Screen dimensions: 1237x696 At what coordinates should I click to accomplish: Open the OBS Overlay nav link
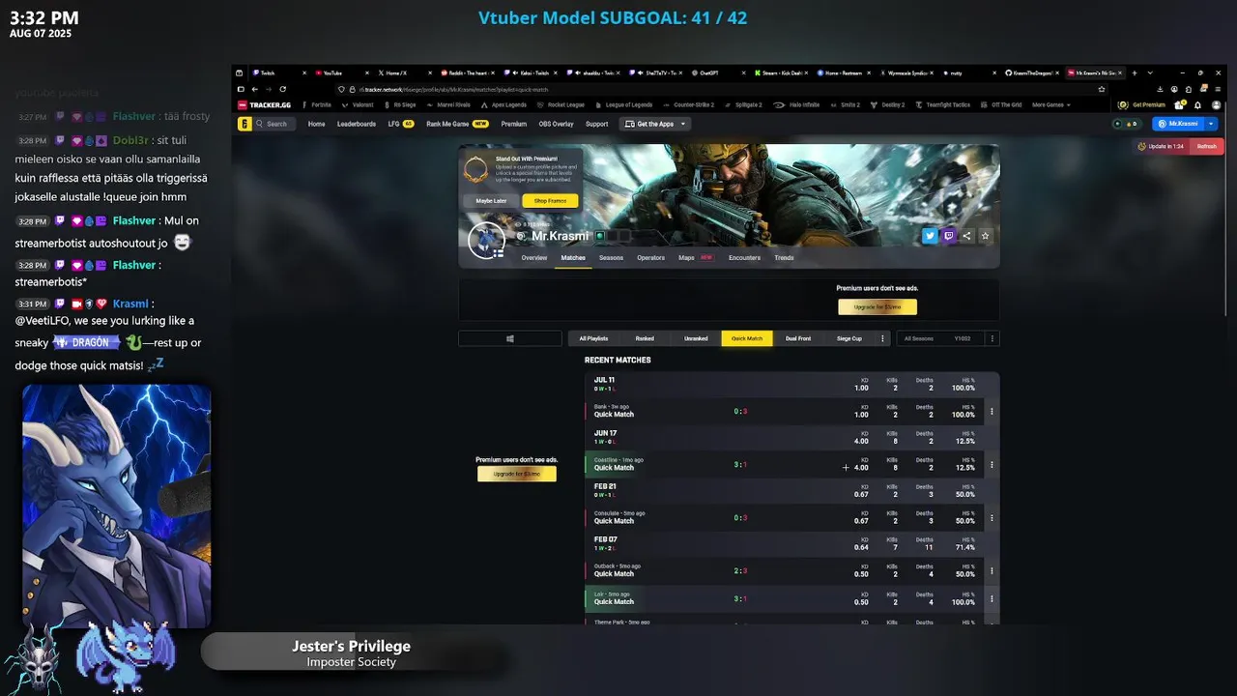pyautogui.click(x=556, y=124)
